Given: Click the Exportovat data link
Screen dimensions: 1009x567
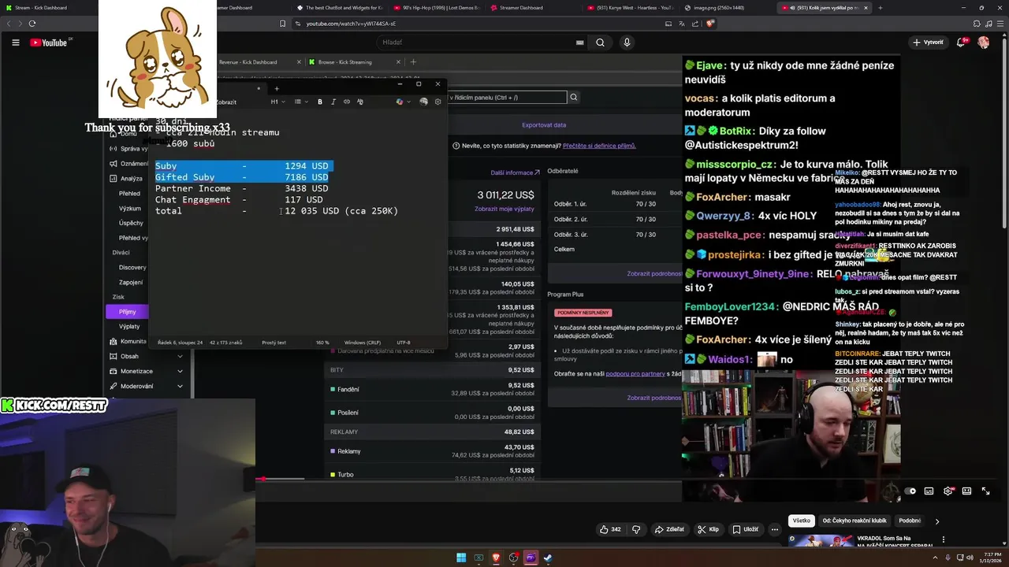Looking at the screenshot, I should [544, 124].
